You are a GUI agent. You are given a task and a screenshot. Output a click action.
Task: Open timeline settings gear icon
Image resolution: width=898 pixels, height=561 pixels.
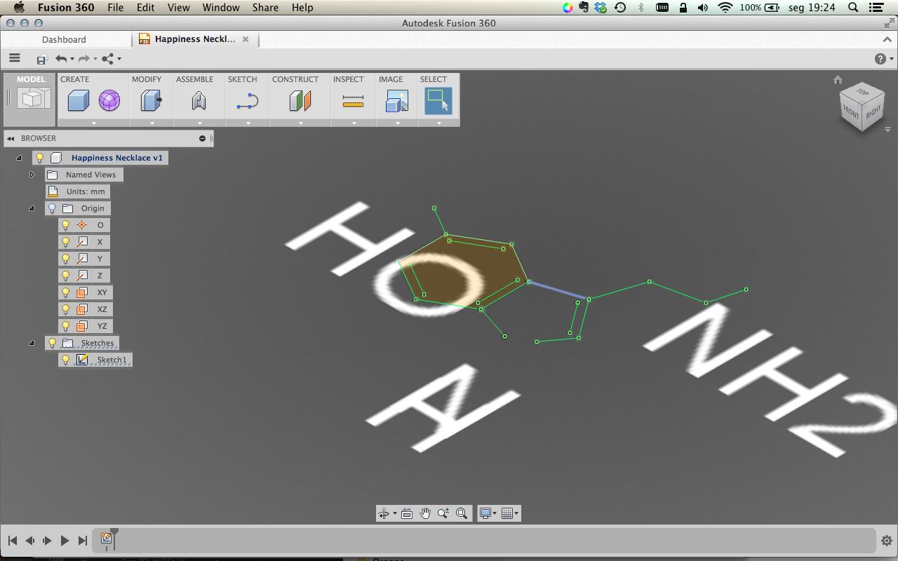click(x=886, y=541)
